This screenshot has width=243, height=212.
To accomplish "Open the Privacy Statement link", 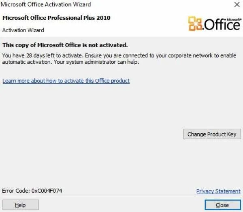I will [x=218, y=191].
